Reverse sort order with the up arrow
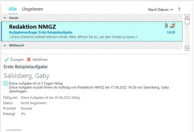 (x=179, y=9)
